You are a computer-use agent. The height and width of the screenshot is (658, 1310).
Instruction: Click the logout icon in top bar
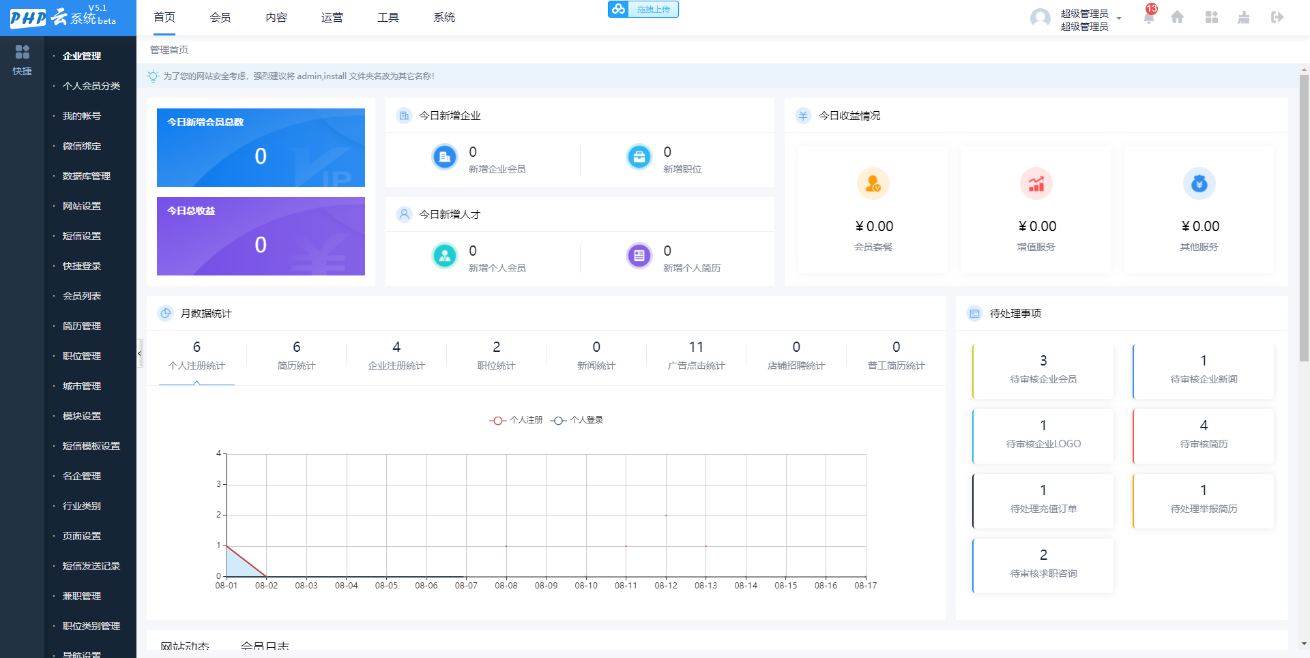[x=1277, y=18]
